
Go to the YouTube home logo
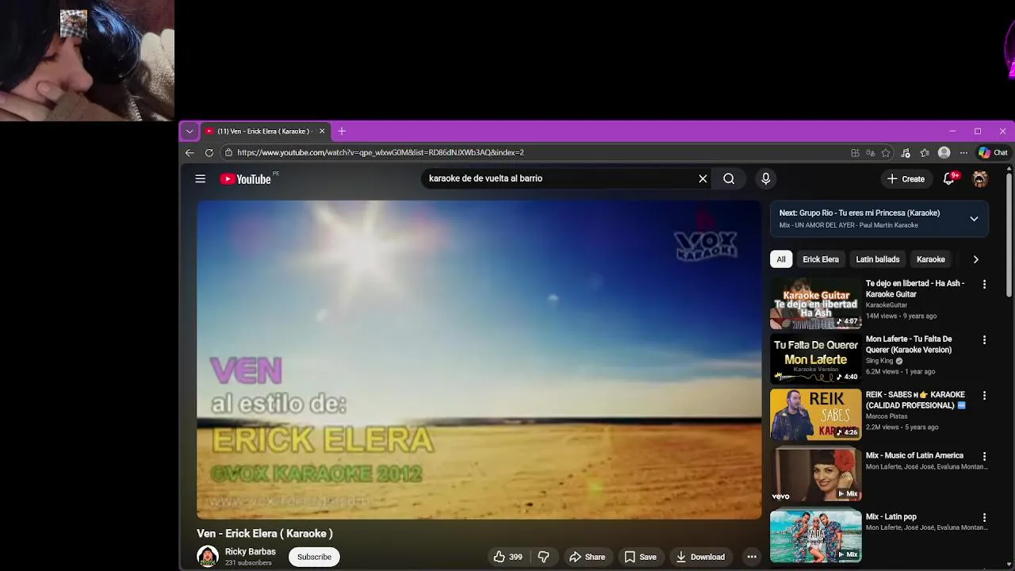[245, 179]
